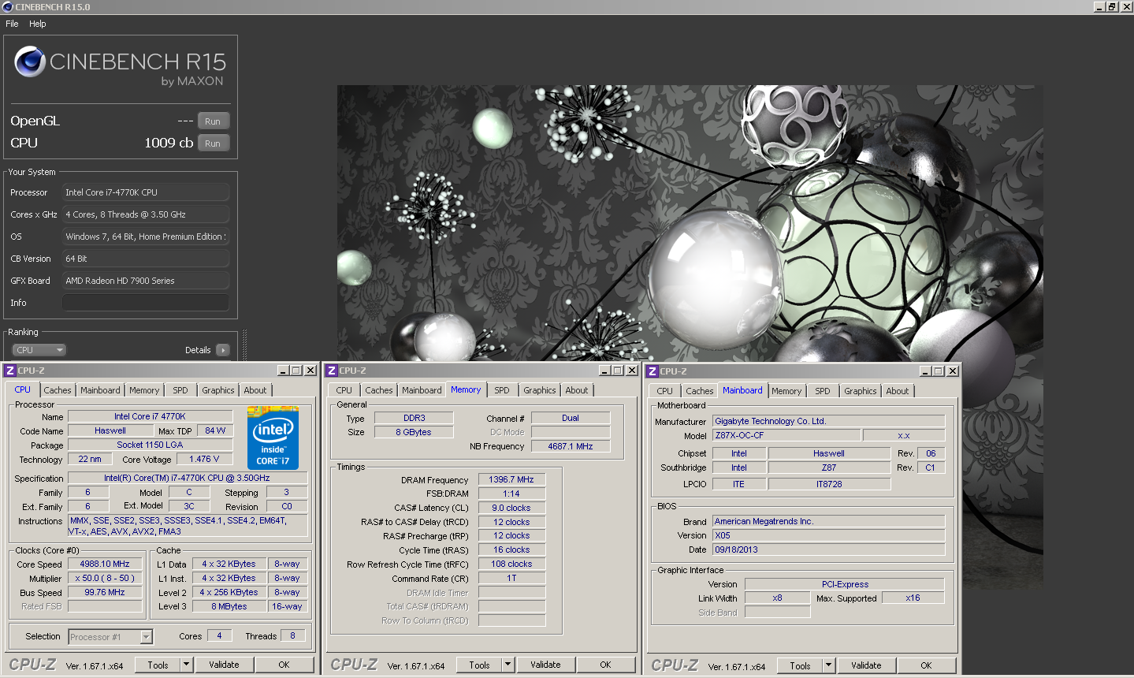Click Tools button in Mainboard CPU-Z window
The height and width of the screenshot is (678, 1134).
tap(801, 665)
